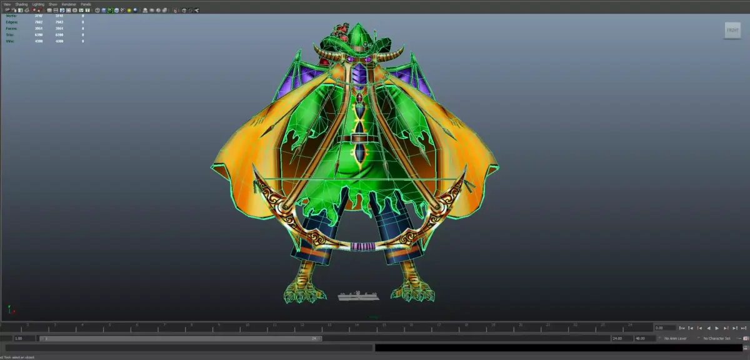Click the range slider bar handle
This screenshot has width=750, height=360.
(181, 338)
